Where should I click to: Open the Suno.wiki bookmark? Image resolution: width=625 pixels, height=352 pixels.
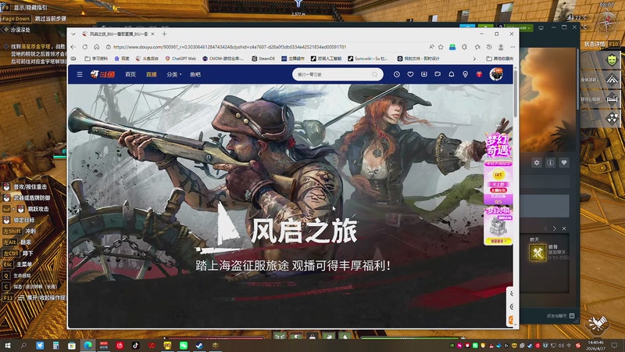point(367,58)
